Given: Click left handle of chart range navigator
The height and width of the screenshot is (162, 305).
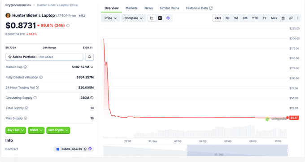Looking at the screenshot, I should (x=187, y=150).
